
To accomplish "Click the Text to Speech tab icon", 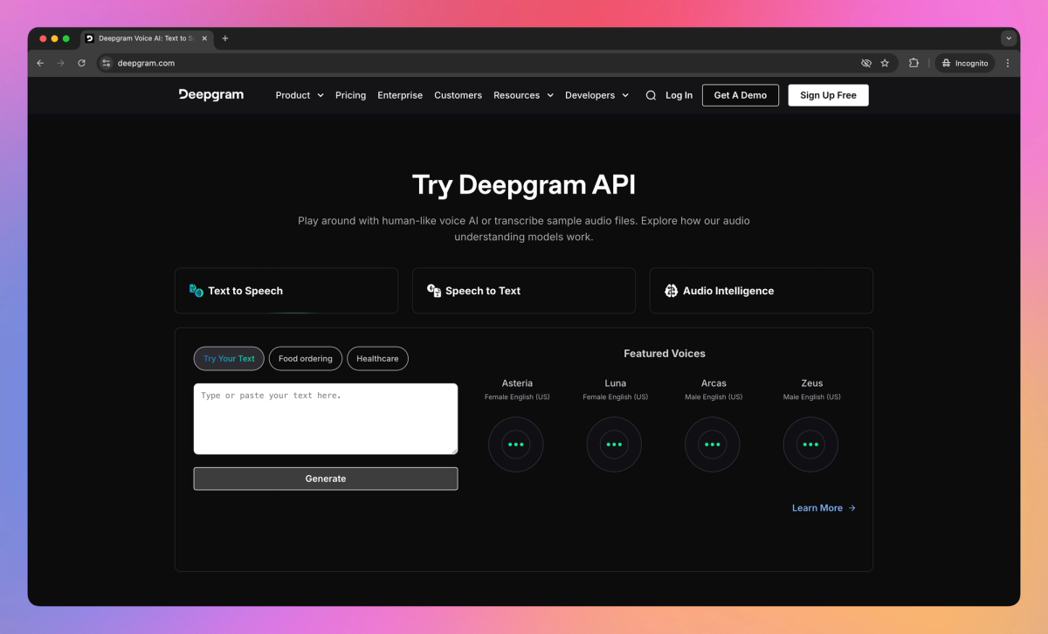I will coord(196,291).
